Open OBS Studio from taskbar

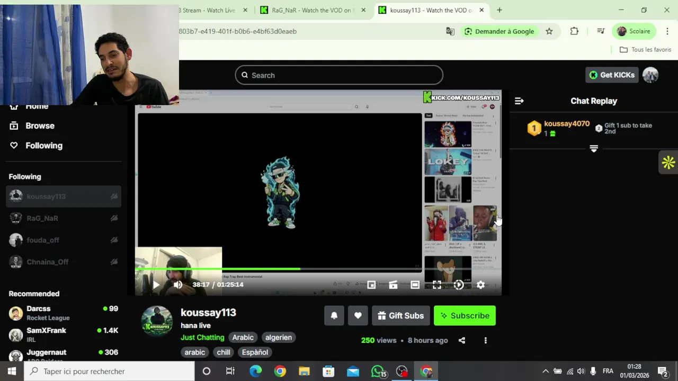point(402,371)
